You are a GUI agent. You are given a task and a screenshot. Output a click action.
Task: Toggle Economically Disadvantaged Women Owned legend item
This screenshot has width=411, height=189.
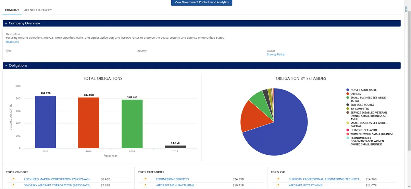[365, 141]
